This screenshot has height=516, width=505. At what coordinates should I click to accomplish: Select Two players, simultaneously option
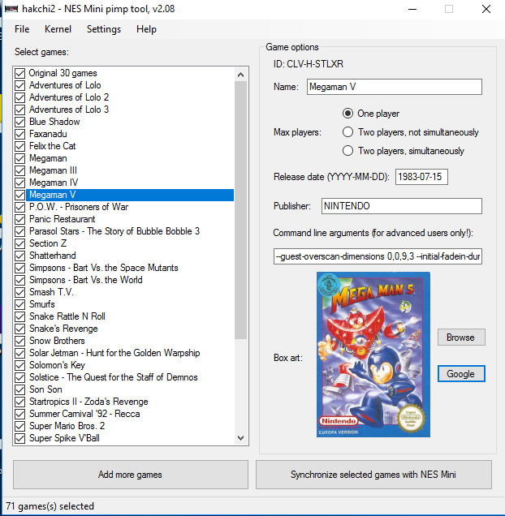tap(348, 151)
